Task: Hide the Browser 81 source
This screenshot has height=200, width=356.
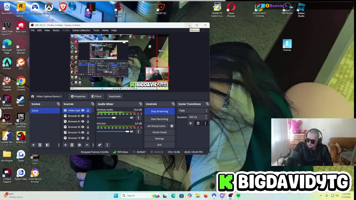Action: tap(83, 121)
